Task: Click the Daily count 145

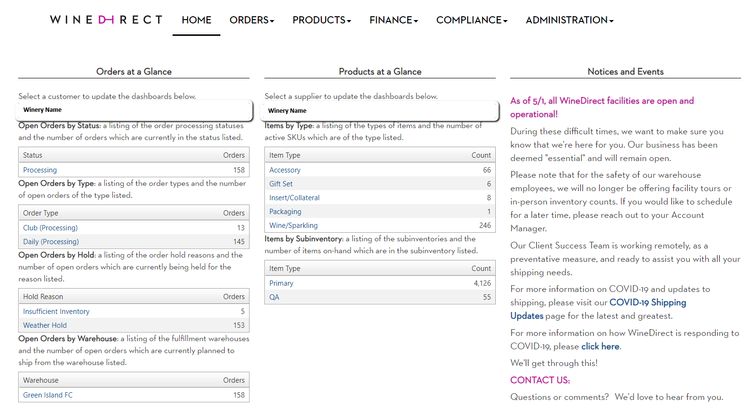Action: [x=239, y=242]
